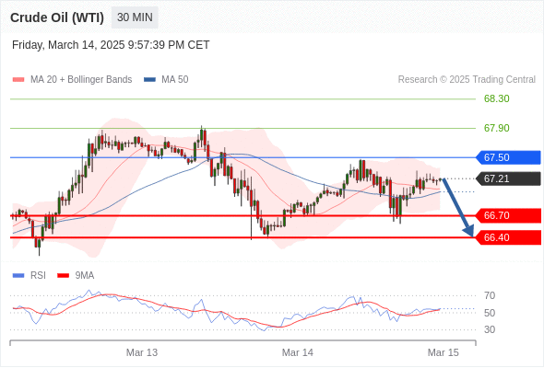The width and height of the screenshot is (544, 368).
Task: Click the Mar 14 date axis label
Action: pos(297,352)
